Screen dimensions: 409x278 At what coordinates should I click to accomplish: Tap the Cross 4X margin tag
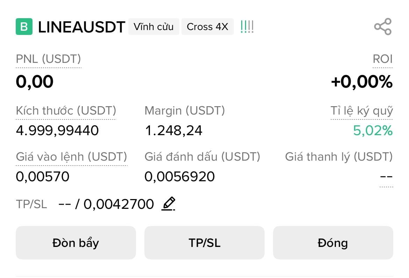click(x=207, y=27)
